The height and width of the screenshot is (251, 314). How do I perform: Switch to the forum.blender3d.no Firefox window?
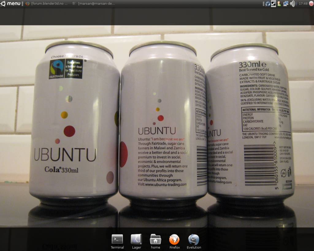pyautogui.click(x=47, y=4)
